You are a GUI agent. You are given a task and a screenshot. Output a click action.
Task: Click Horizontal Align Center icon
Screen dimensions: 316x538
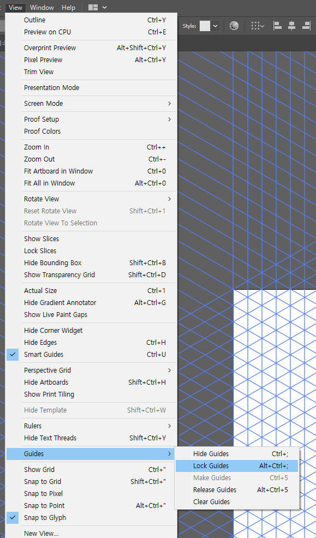291,26
